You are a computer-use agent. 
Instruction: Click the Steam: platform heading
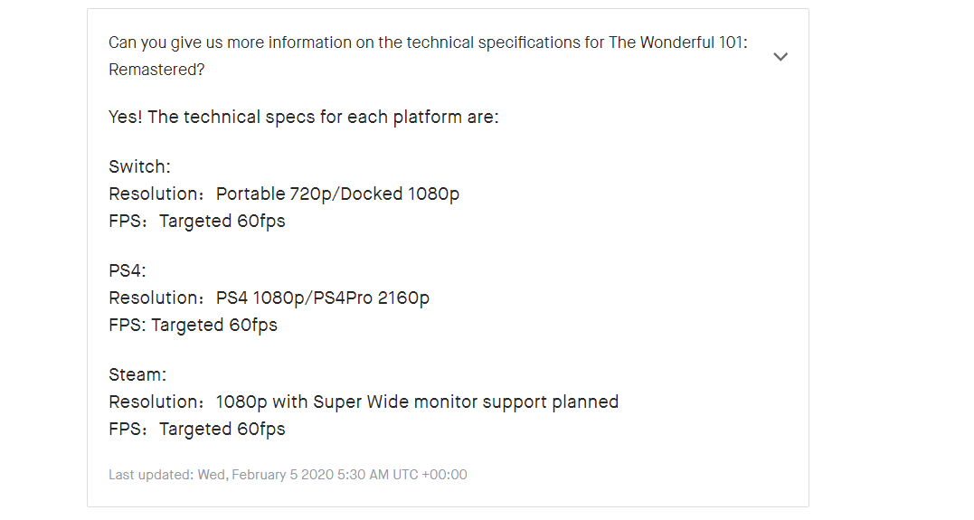click(x=137, y=374)
